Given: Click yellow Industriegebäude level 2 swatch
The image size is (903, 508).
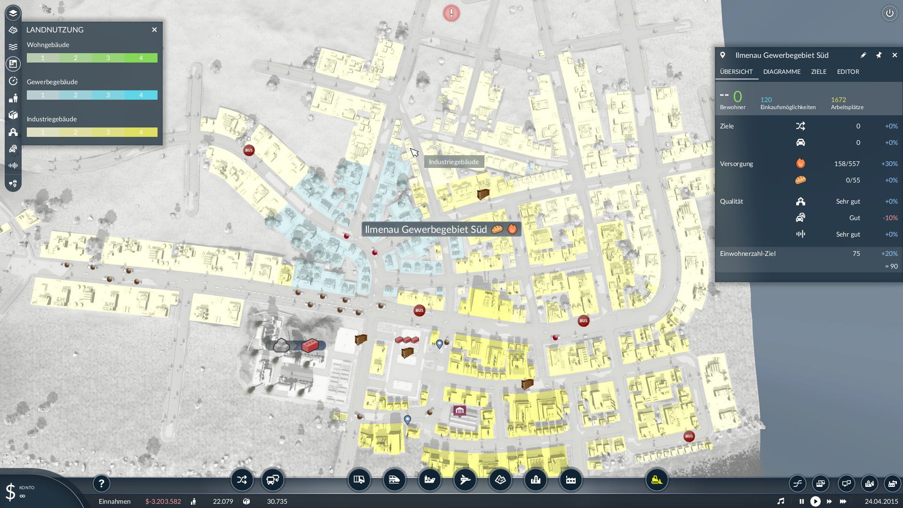Looking at the screenshot, I should click(75, 132).
